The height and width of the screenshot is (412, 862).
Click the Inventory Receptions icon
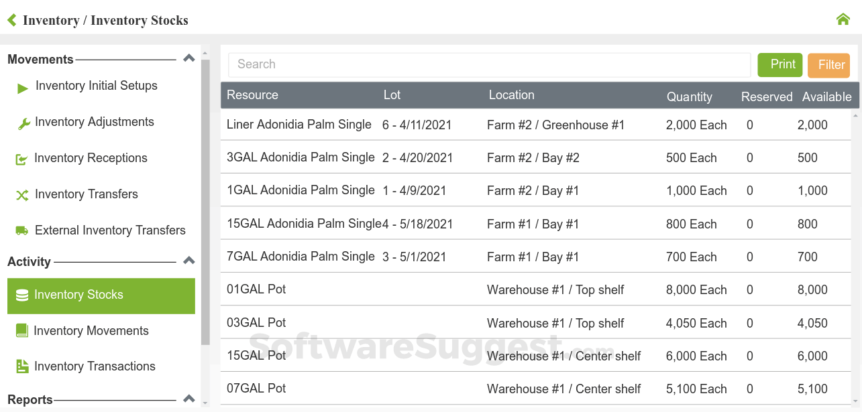(22, 159)
